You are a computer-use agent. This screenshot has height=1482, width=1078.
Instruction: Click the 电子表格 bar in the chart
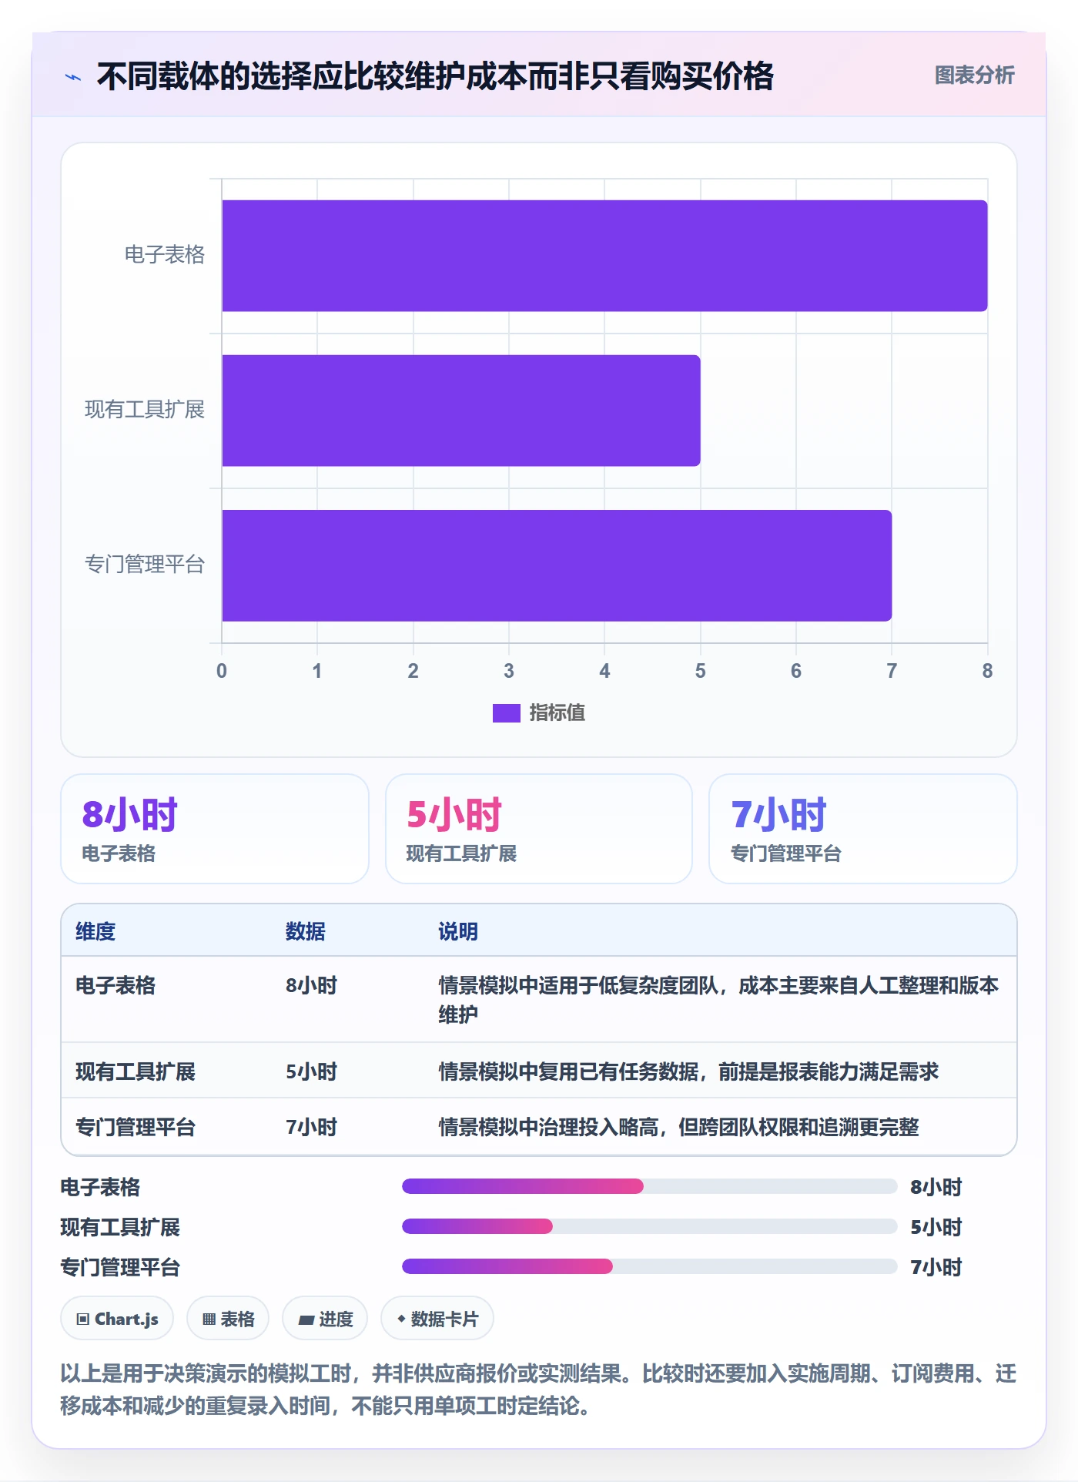click(x=604, y=256)
